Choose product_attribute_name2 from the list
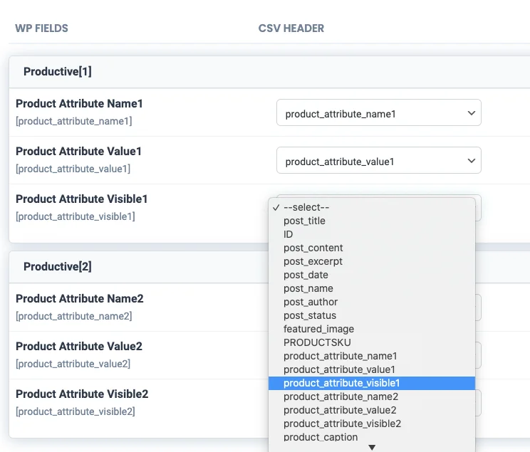Image resolution: width=530 pixels, height=452 pixels. click(x=341, y=396)
